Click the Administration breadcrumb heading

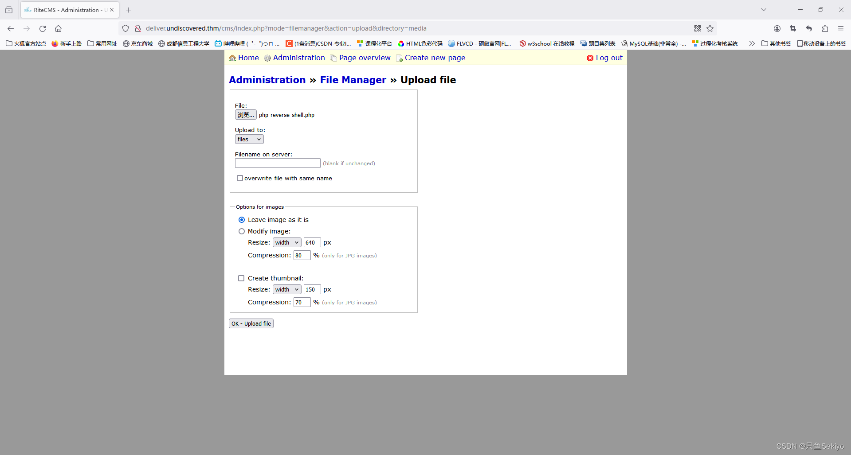(x=267, y=80)
